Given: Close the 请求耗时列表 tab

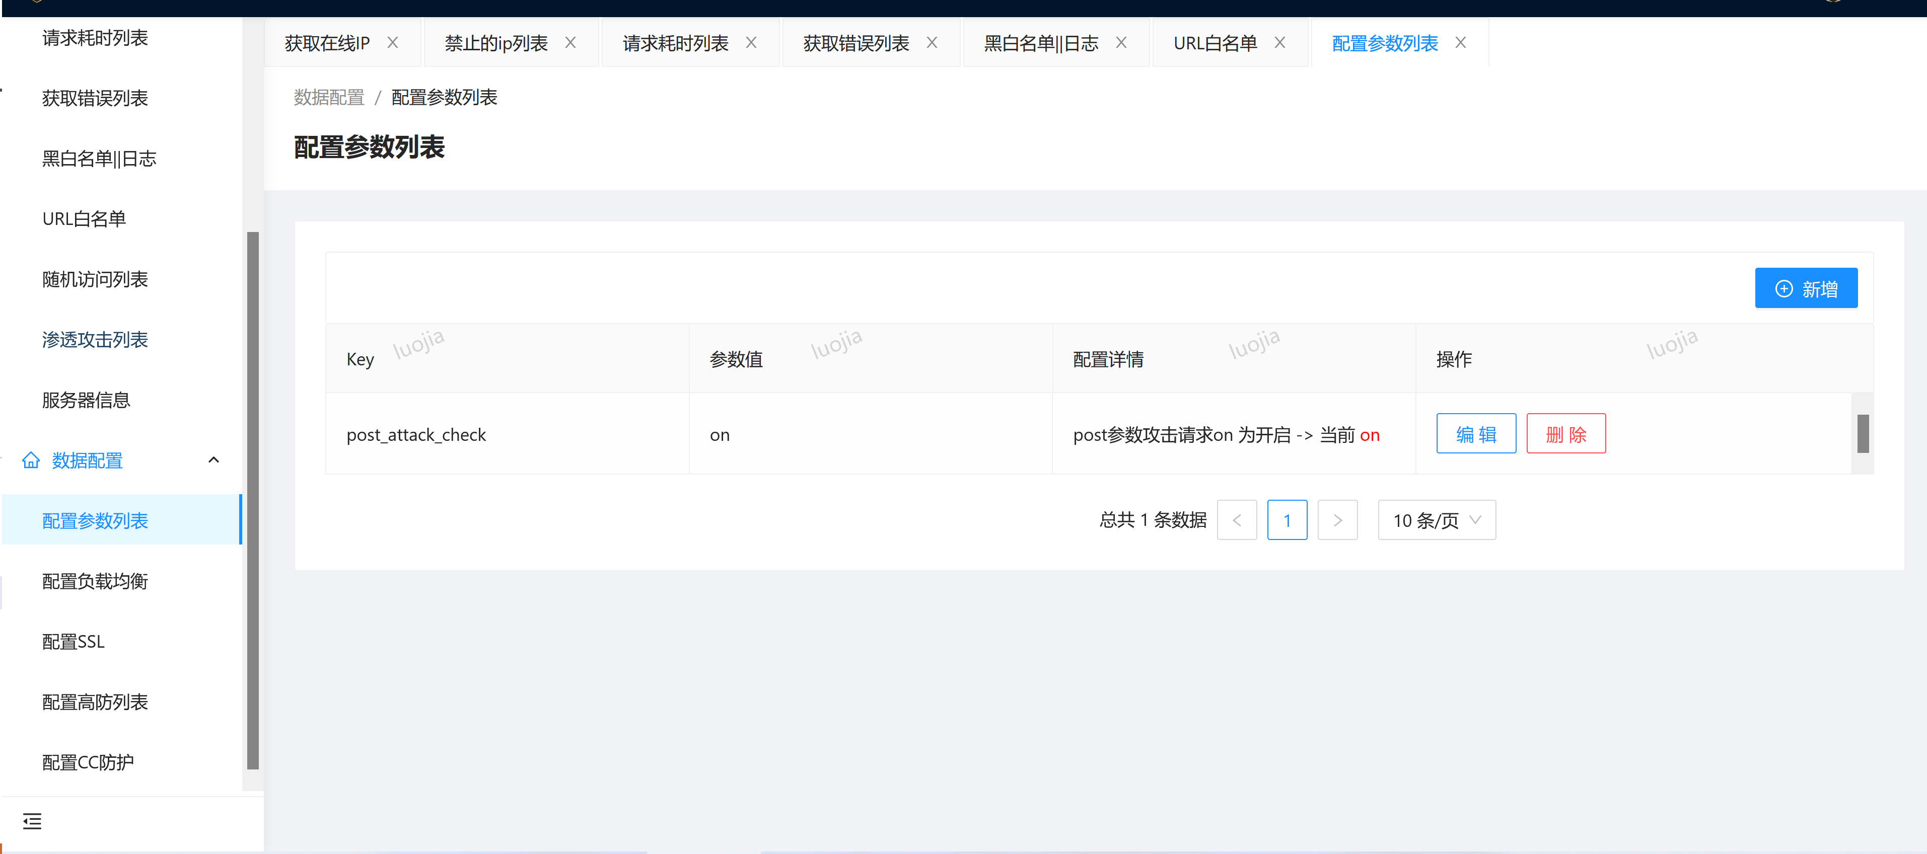Looking at the screenshot, I should point(751,43).
